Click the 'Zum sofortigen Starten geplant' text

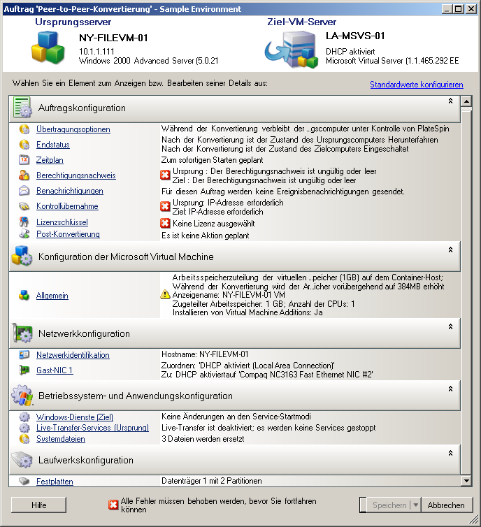pyautogui.click(x=212, y=160)
